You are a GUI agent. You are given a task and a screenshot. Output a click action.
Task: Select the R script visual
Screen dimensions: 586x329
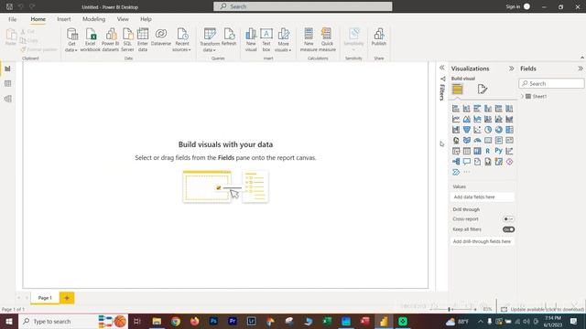(x=488, y=151)
